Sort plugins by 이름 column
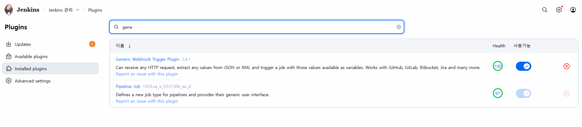The image size is (582, 127). click(120, 46)
